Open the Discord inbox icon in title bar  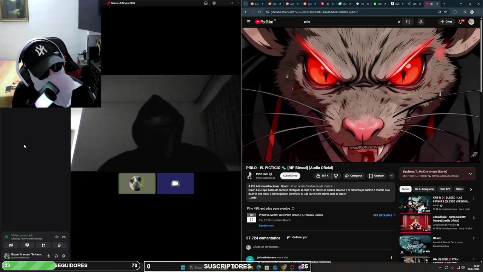206,3
